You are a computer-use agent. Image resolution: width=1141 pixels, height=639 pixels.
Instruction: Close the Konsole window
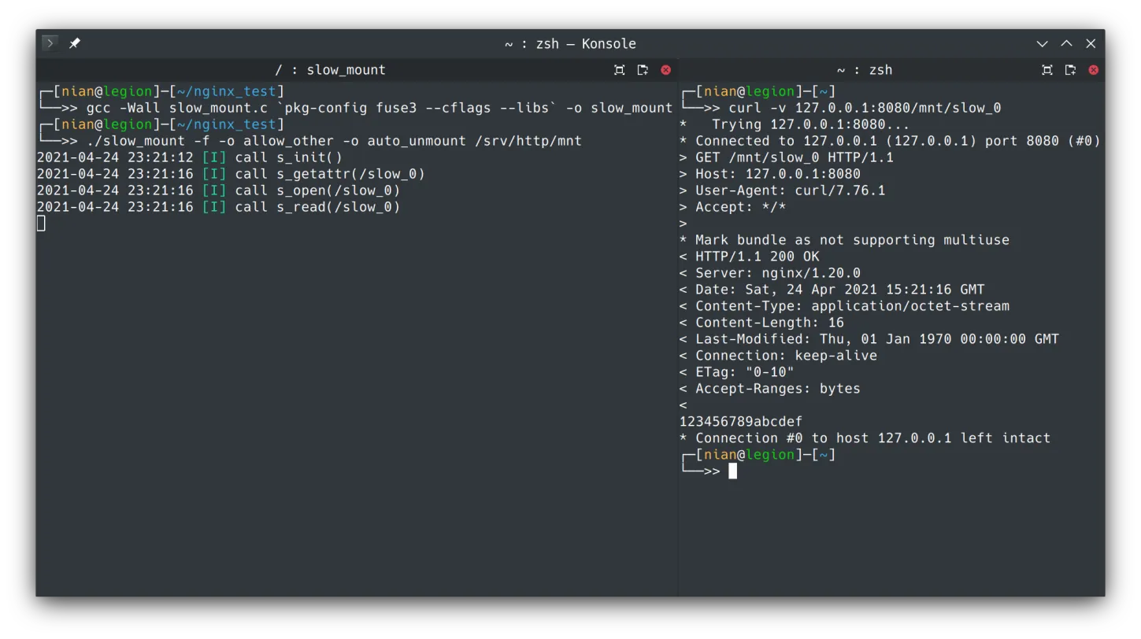1091,44
